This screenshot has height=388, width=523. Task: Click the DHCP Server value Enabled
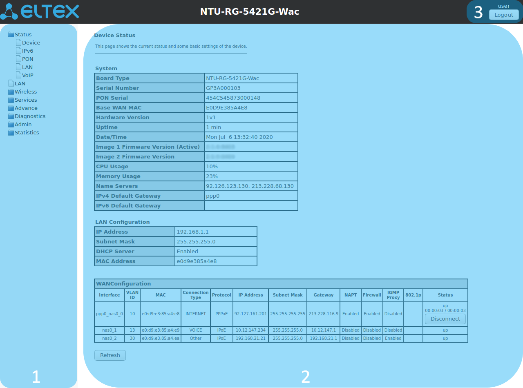[187, 252]
